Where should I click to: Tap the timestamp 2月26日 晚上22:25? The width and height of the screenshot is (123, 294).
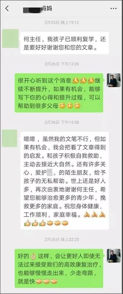coord(62,239)
